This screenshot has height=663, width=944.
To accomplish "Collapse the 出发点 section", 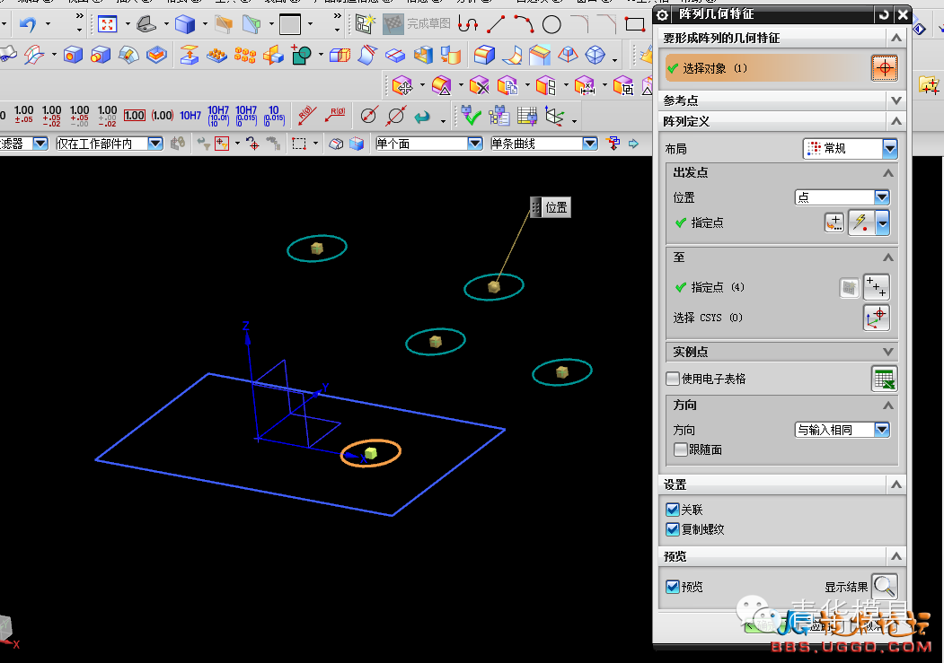I will tap(888, 173).
